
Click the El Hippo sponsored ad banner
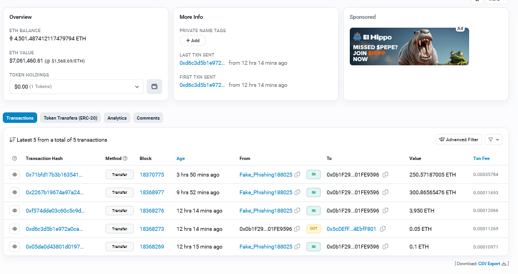pos(409,46)
